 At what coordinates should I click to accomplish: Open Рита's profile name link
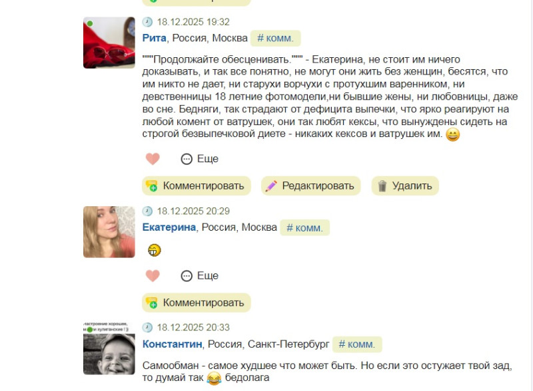pyautogui.click(x=155, y=38)
